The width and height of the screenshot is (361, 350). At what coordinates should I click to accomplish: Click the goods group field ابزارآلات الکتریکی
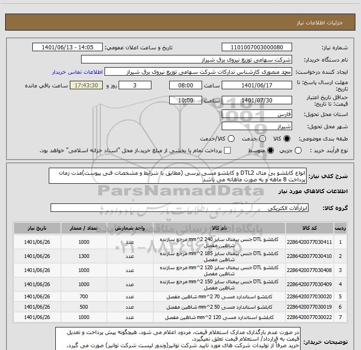(180, 208)
